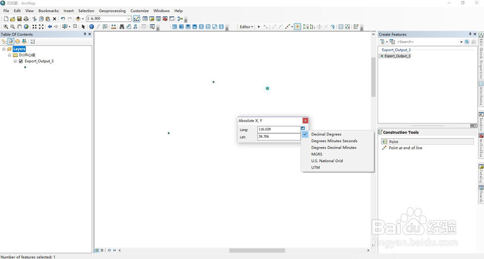Click the map's horizontal scrollbar thumb
The height and width of the screenshot is (259, 484).
point(257,250)
